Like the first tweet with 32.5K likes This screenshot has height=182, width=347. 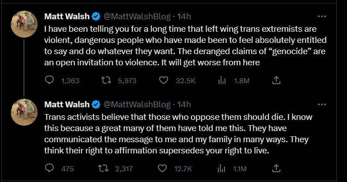164,80
